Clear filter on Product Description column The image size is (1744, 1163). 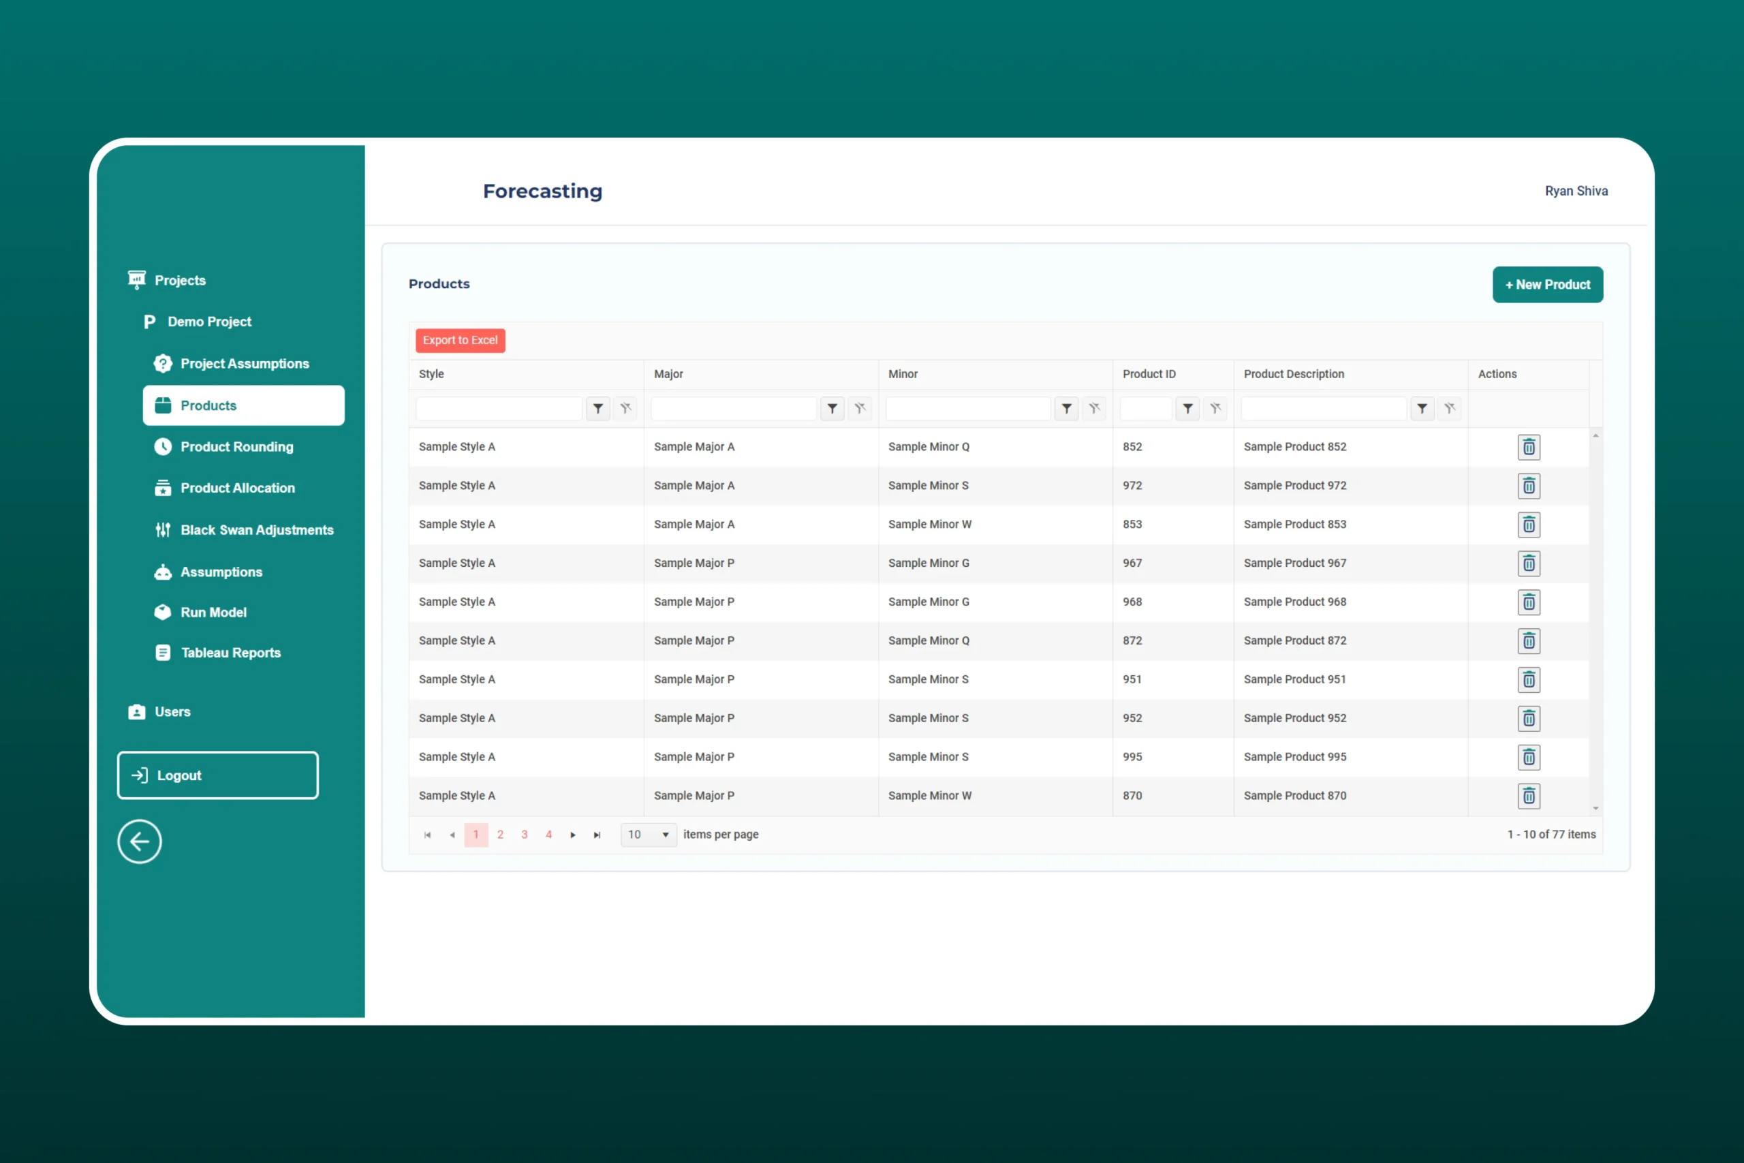1449,409
